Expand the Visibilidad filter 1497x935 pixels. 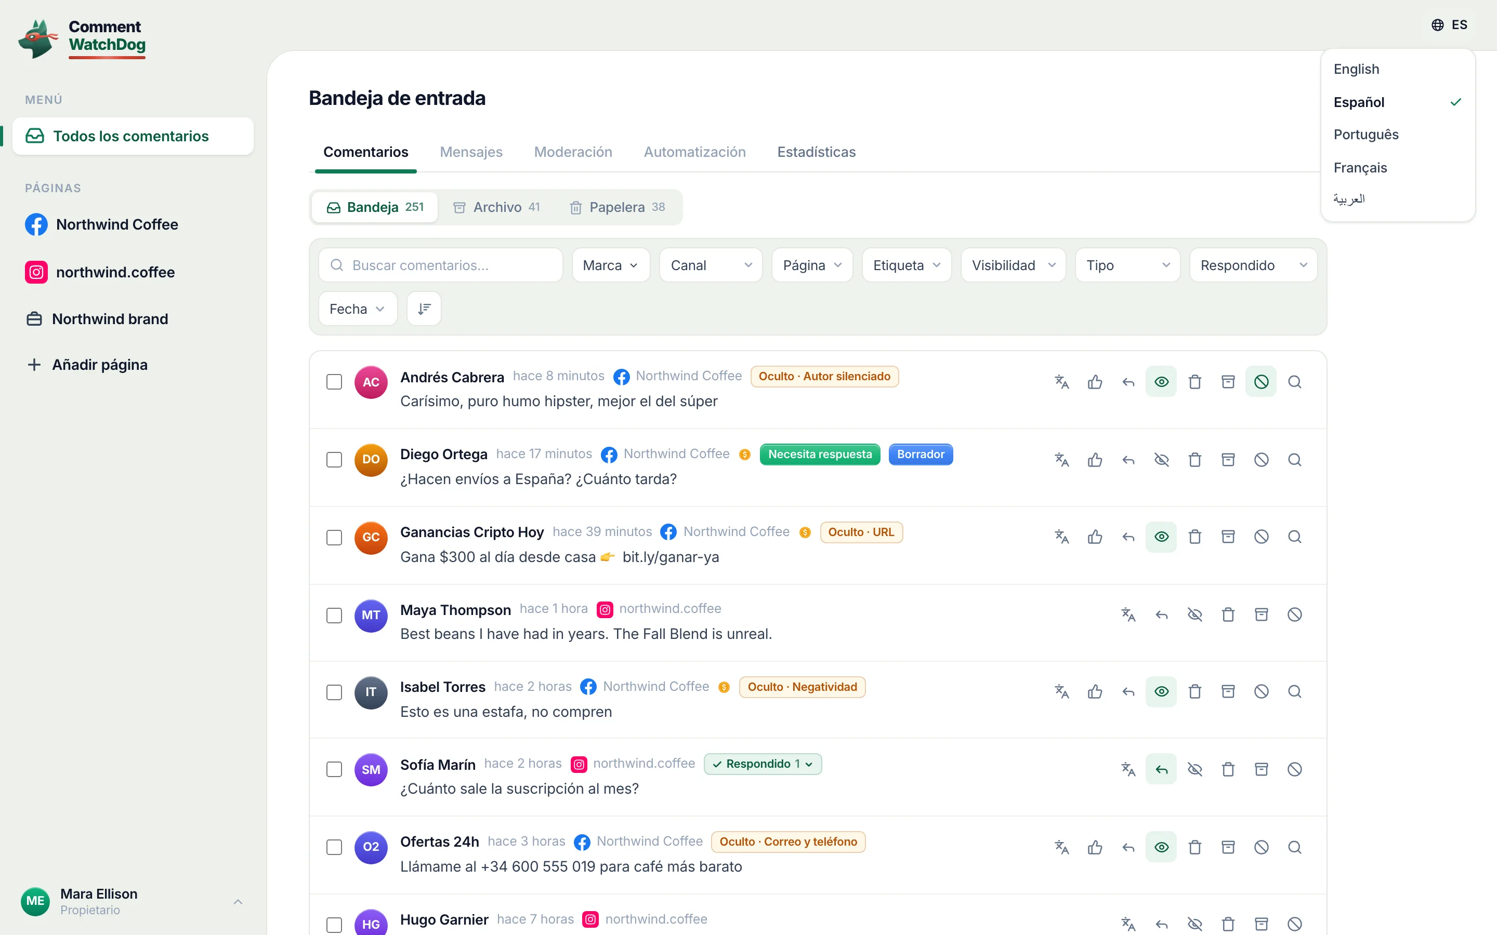coord(1013,265)
